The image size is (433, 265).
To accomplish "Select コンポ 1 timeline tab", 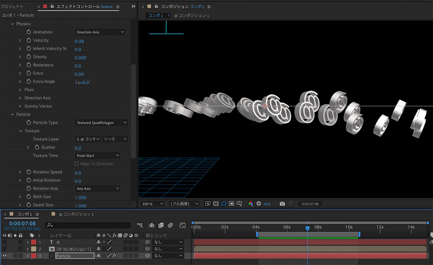I will (25, 214).
